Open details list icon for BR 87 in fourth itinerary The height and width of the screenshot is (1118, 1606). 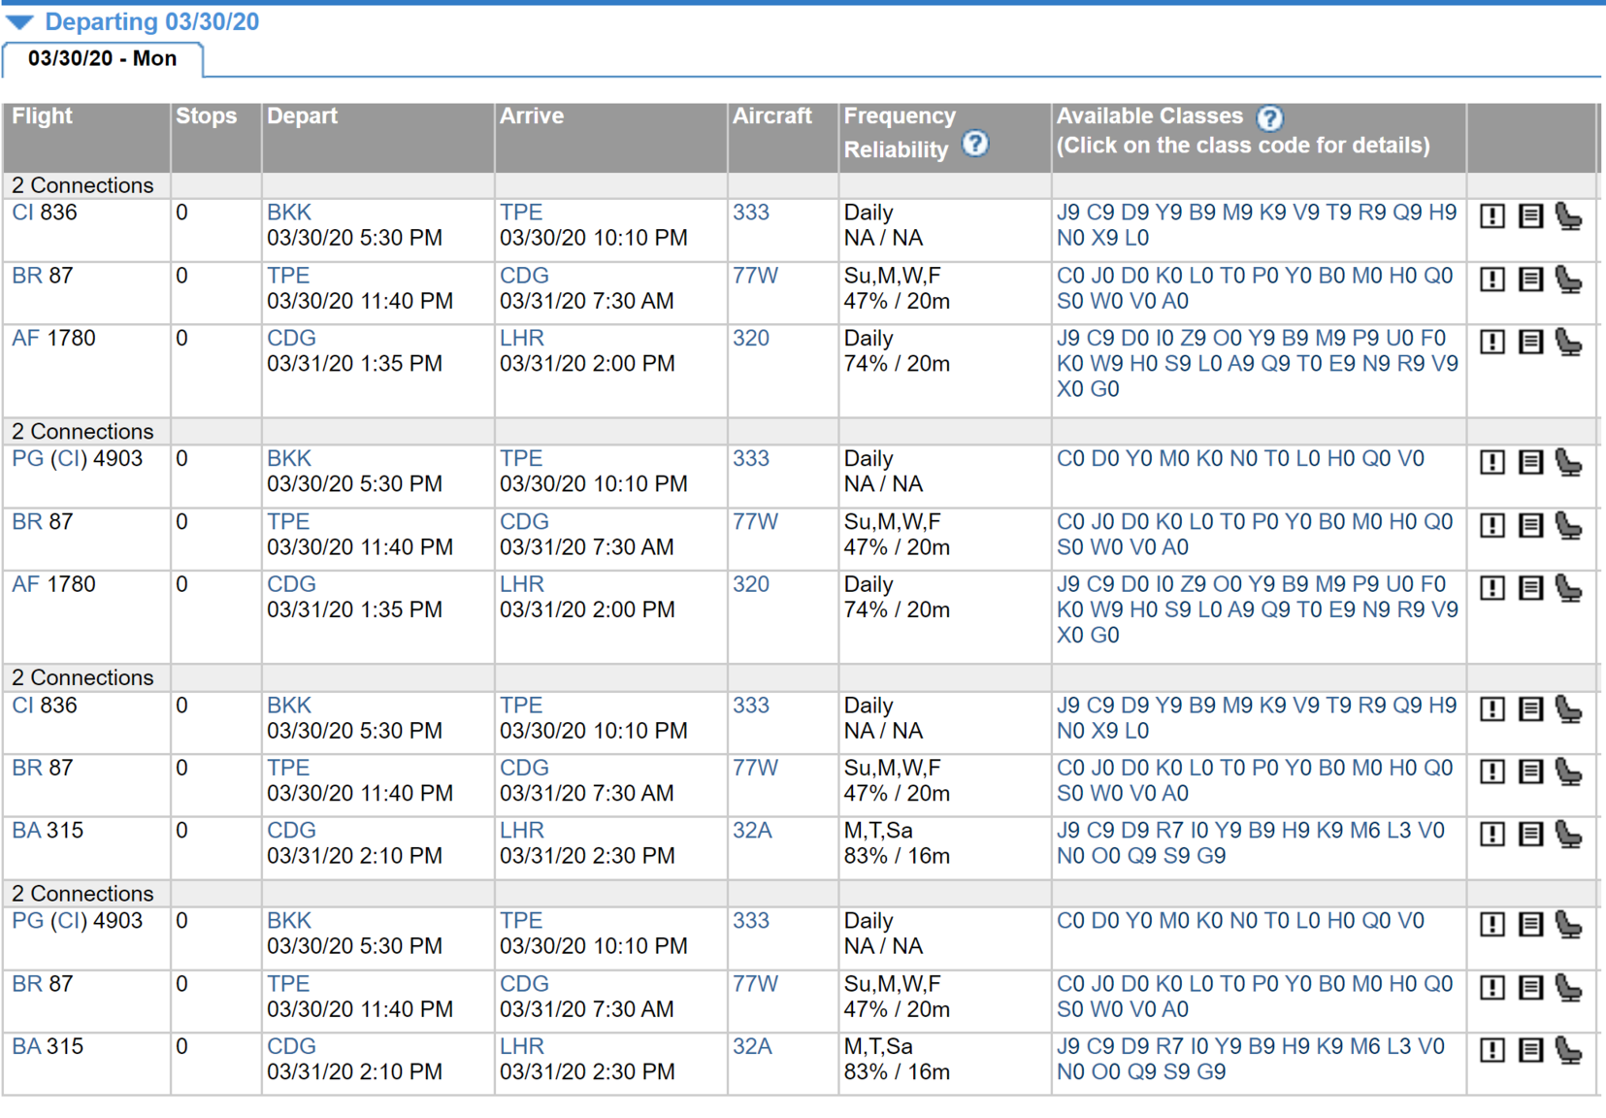1531,988
